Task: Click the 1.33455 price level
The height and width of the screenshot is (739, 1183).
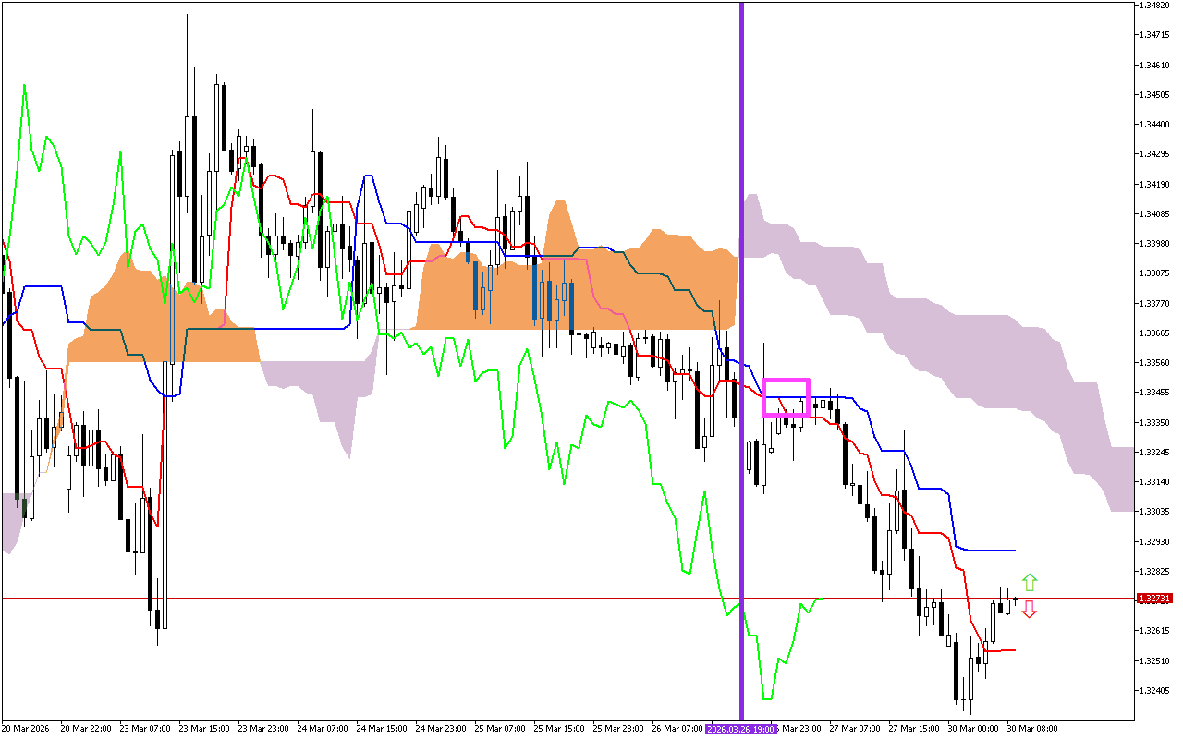Action: click(1153, 391)
